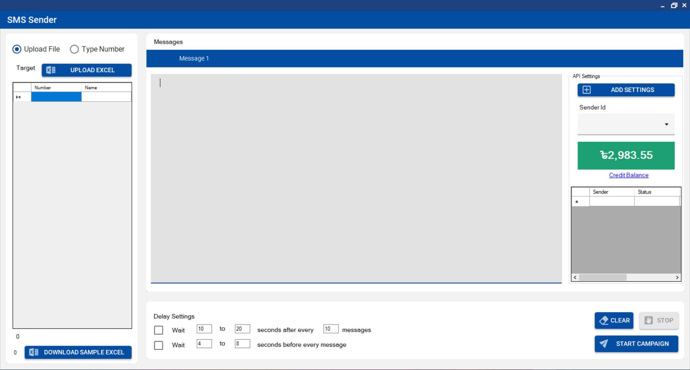690x370 pixels.
Task: Click the eraser icon on Clear button
Action: coord(604,320)
